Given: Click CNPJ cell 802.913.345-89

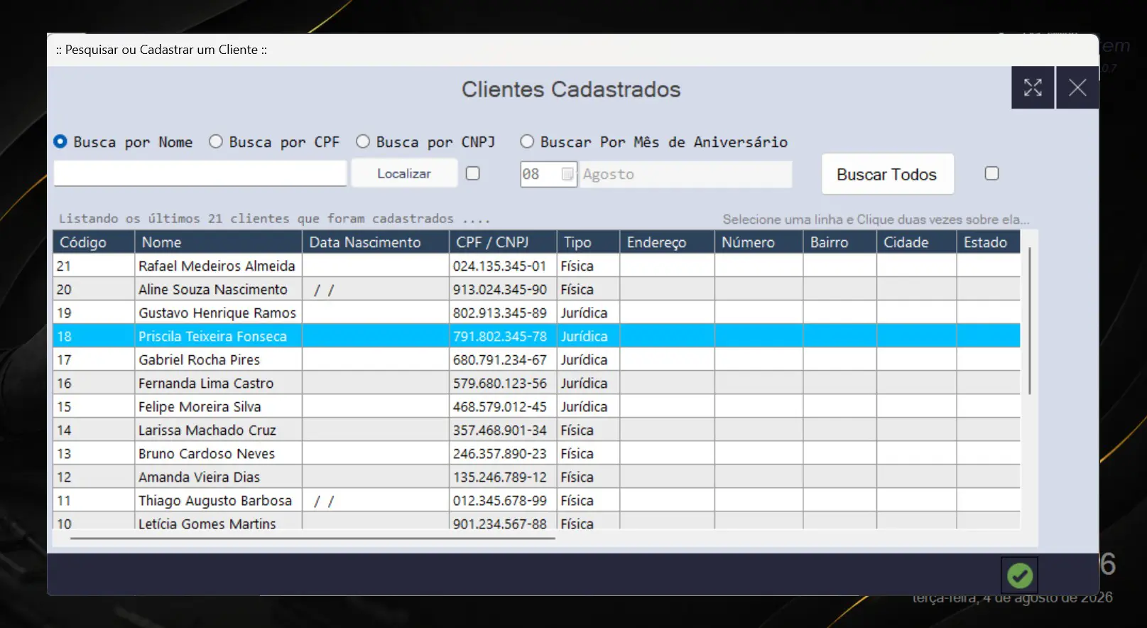Looking at the screenshot, I should [x=503, y=313].
